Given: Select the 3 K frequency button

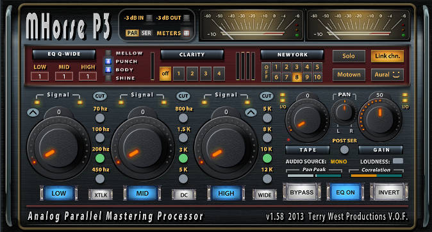Looking at the screenshot, I should (x=183, y=158).
